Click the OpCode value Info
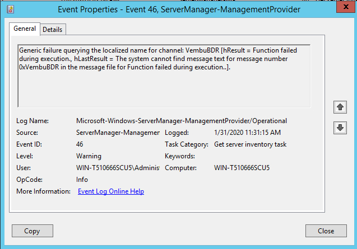The height and width of the screenshot is (249, 357). [x=82, y=180]
